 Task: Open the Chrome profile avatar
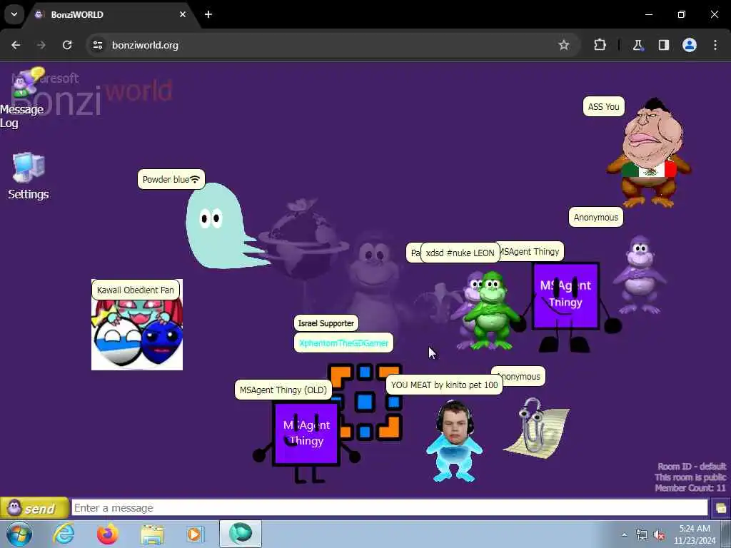[x=690, y=45]
